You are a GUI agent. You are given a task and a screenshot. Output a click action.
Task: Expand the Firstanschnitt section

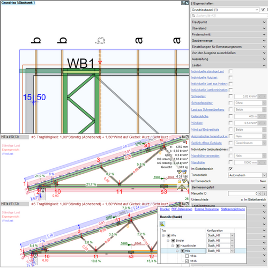[229, 34]
